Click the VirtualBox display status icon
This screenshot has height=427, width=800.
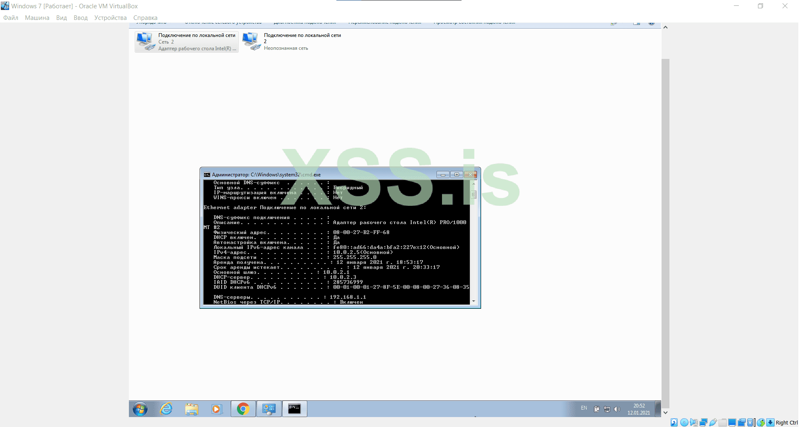pos(732,422)
